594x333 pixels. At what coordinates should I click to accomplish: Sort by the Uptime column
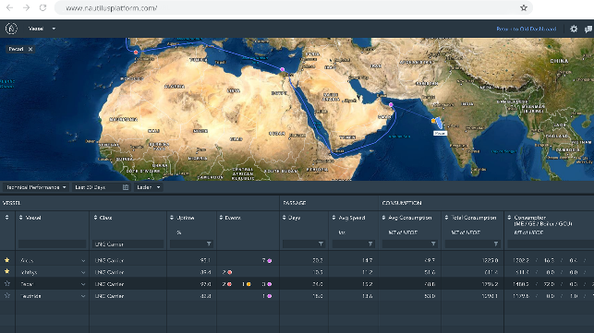[172, 218]
